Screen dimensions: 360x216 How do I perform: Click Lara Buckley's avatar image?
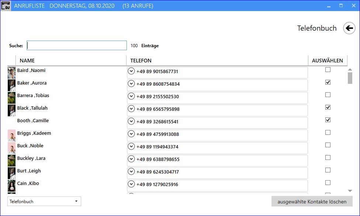[x=11, y=160]
